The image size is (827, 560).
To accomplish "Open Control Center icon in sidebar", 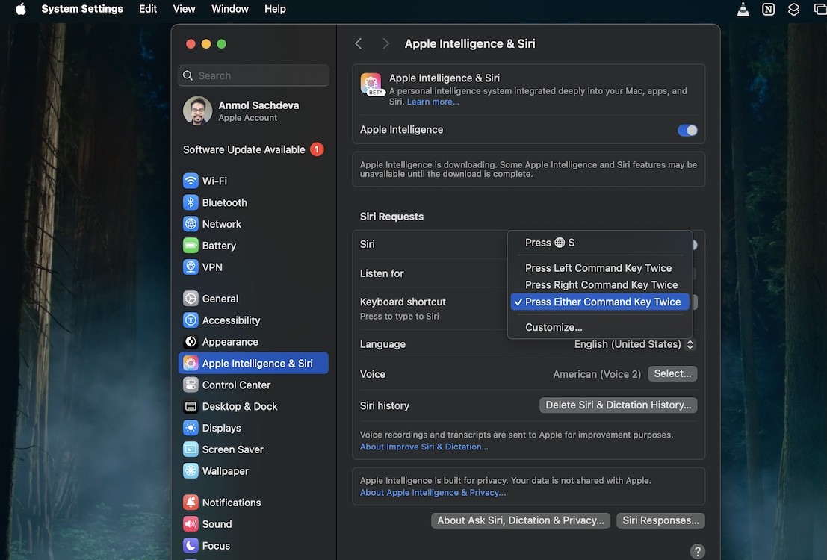I will [191, 385].
